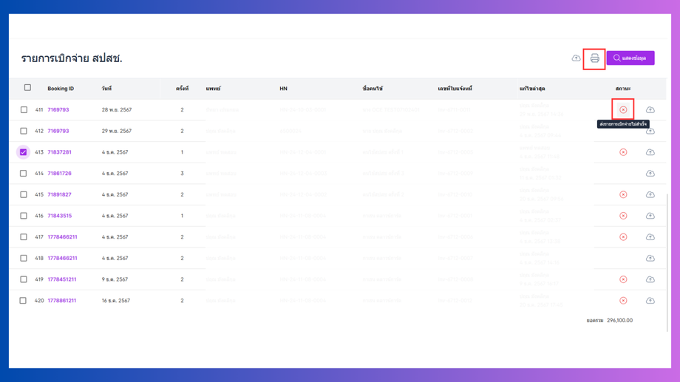The height and width of the screenshot is (382, 680).
Task: Click the upload cloud icon for row 414
Action: pyautogui.click(x=650, y=174)
